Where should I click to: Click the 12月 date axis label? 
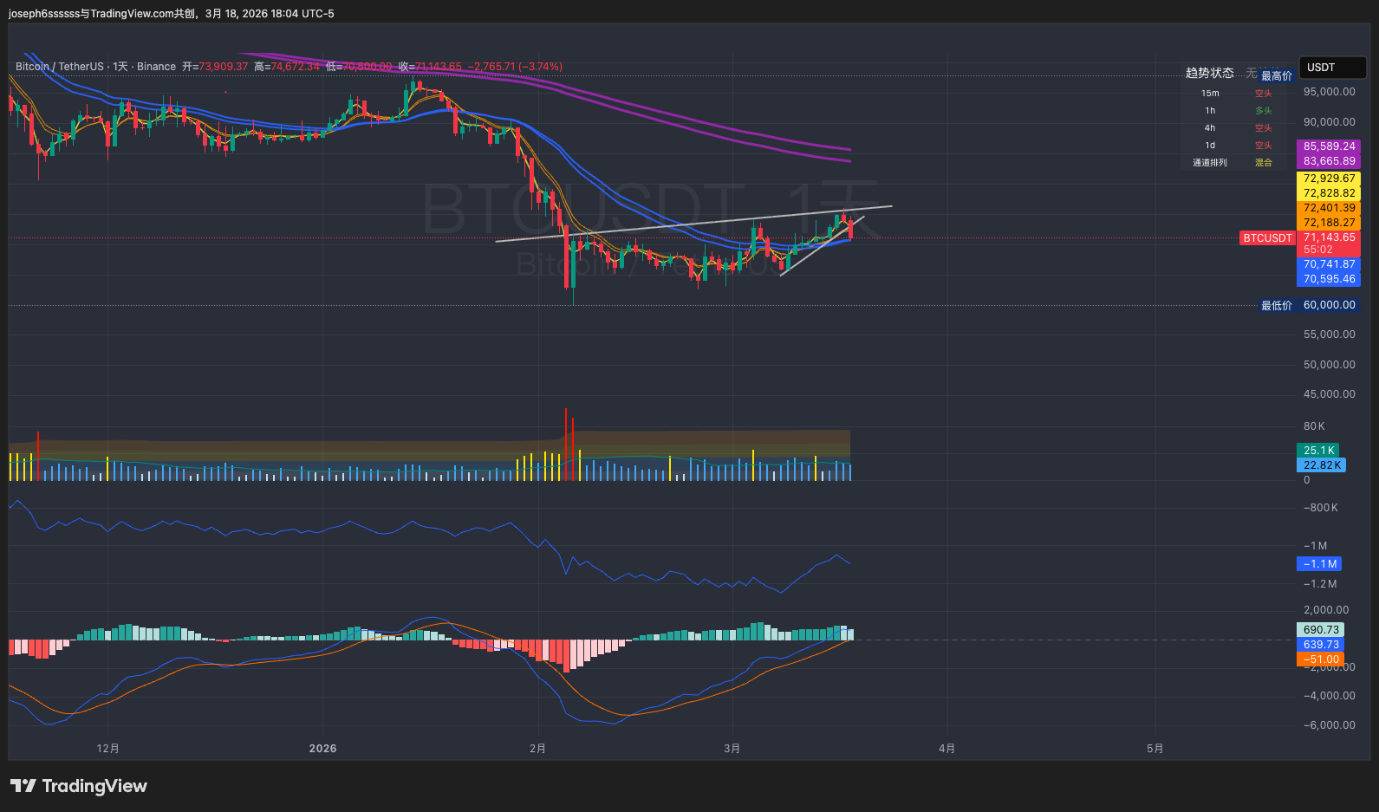click(108, 749)
